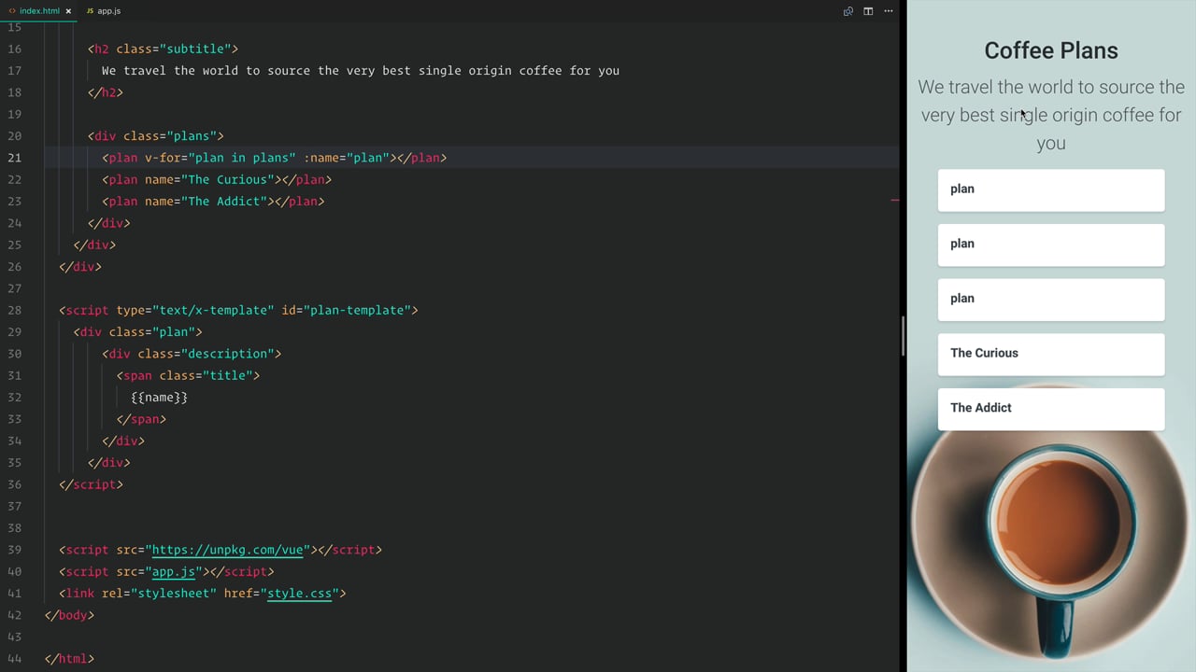Click the class="plans" div tag on line 20
The height and width of the screenshot is (672, 1196).
coord(156,136)
